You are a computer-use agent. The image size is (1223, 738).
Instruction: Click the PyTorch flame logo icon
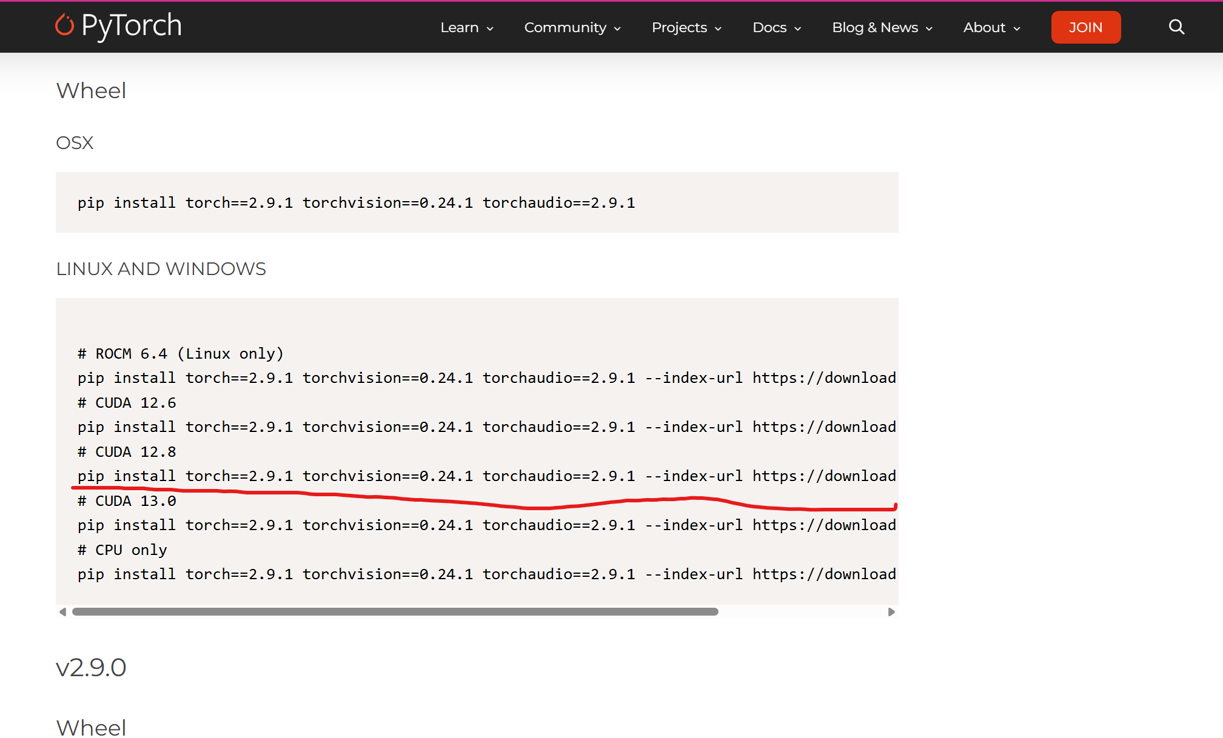click(64, 25)
